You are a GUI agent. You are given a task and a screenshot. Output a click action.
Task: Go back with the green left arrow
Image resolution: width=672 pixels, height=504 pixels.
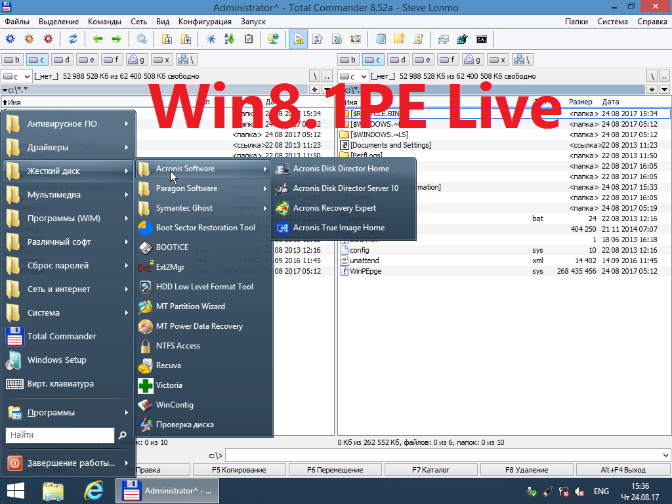(x=98, y=39)
